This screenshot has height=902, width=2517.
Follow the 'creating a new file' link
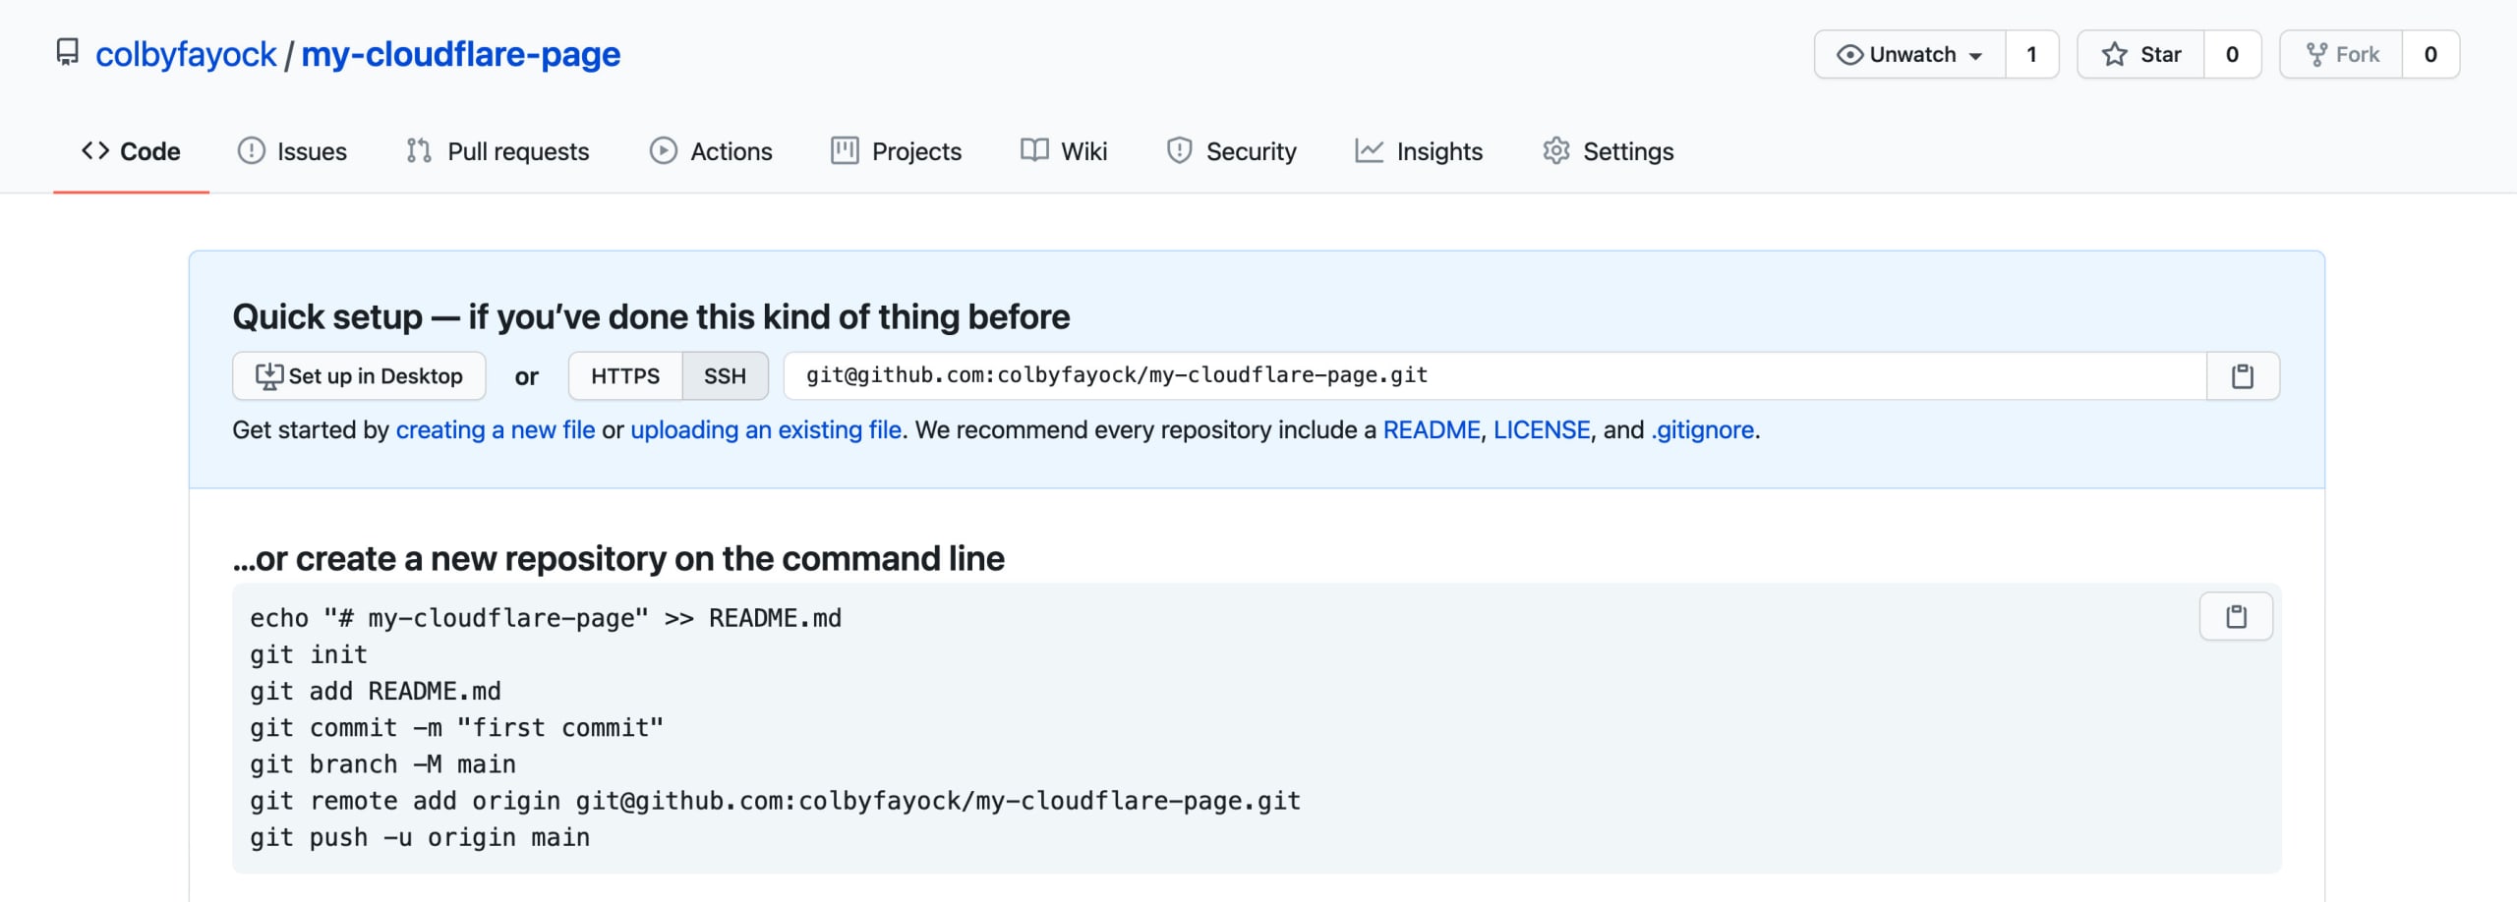[x=496, y=429]
